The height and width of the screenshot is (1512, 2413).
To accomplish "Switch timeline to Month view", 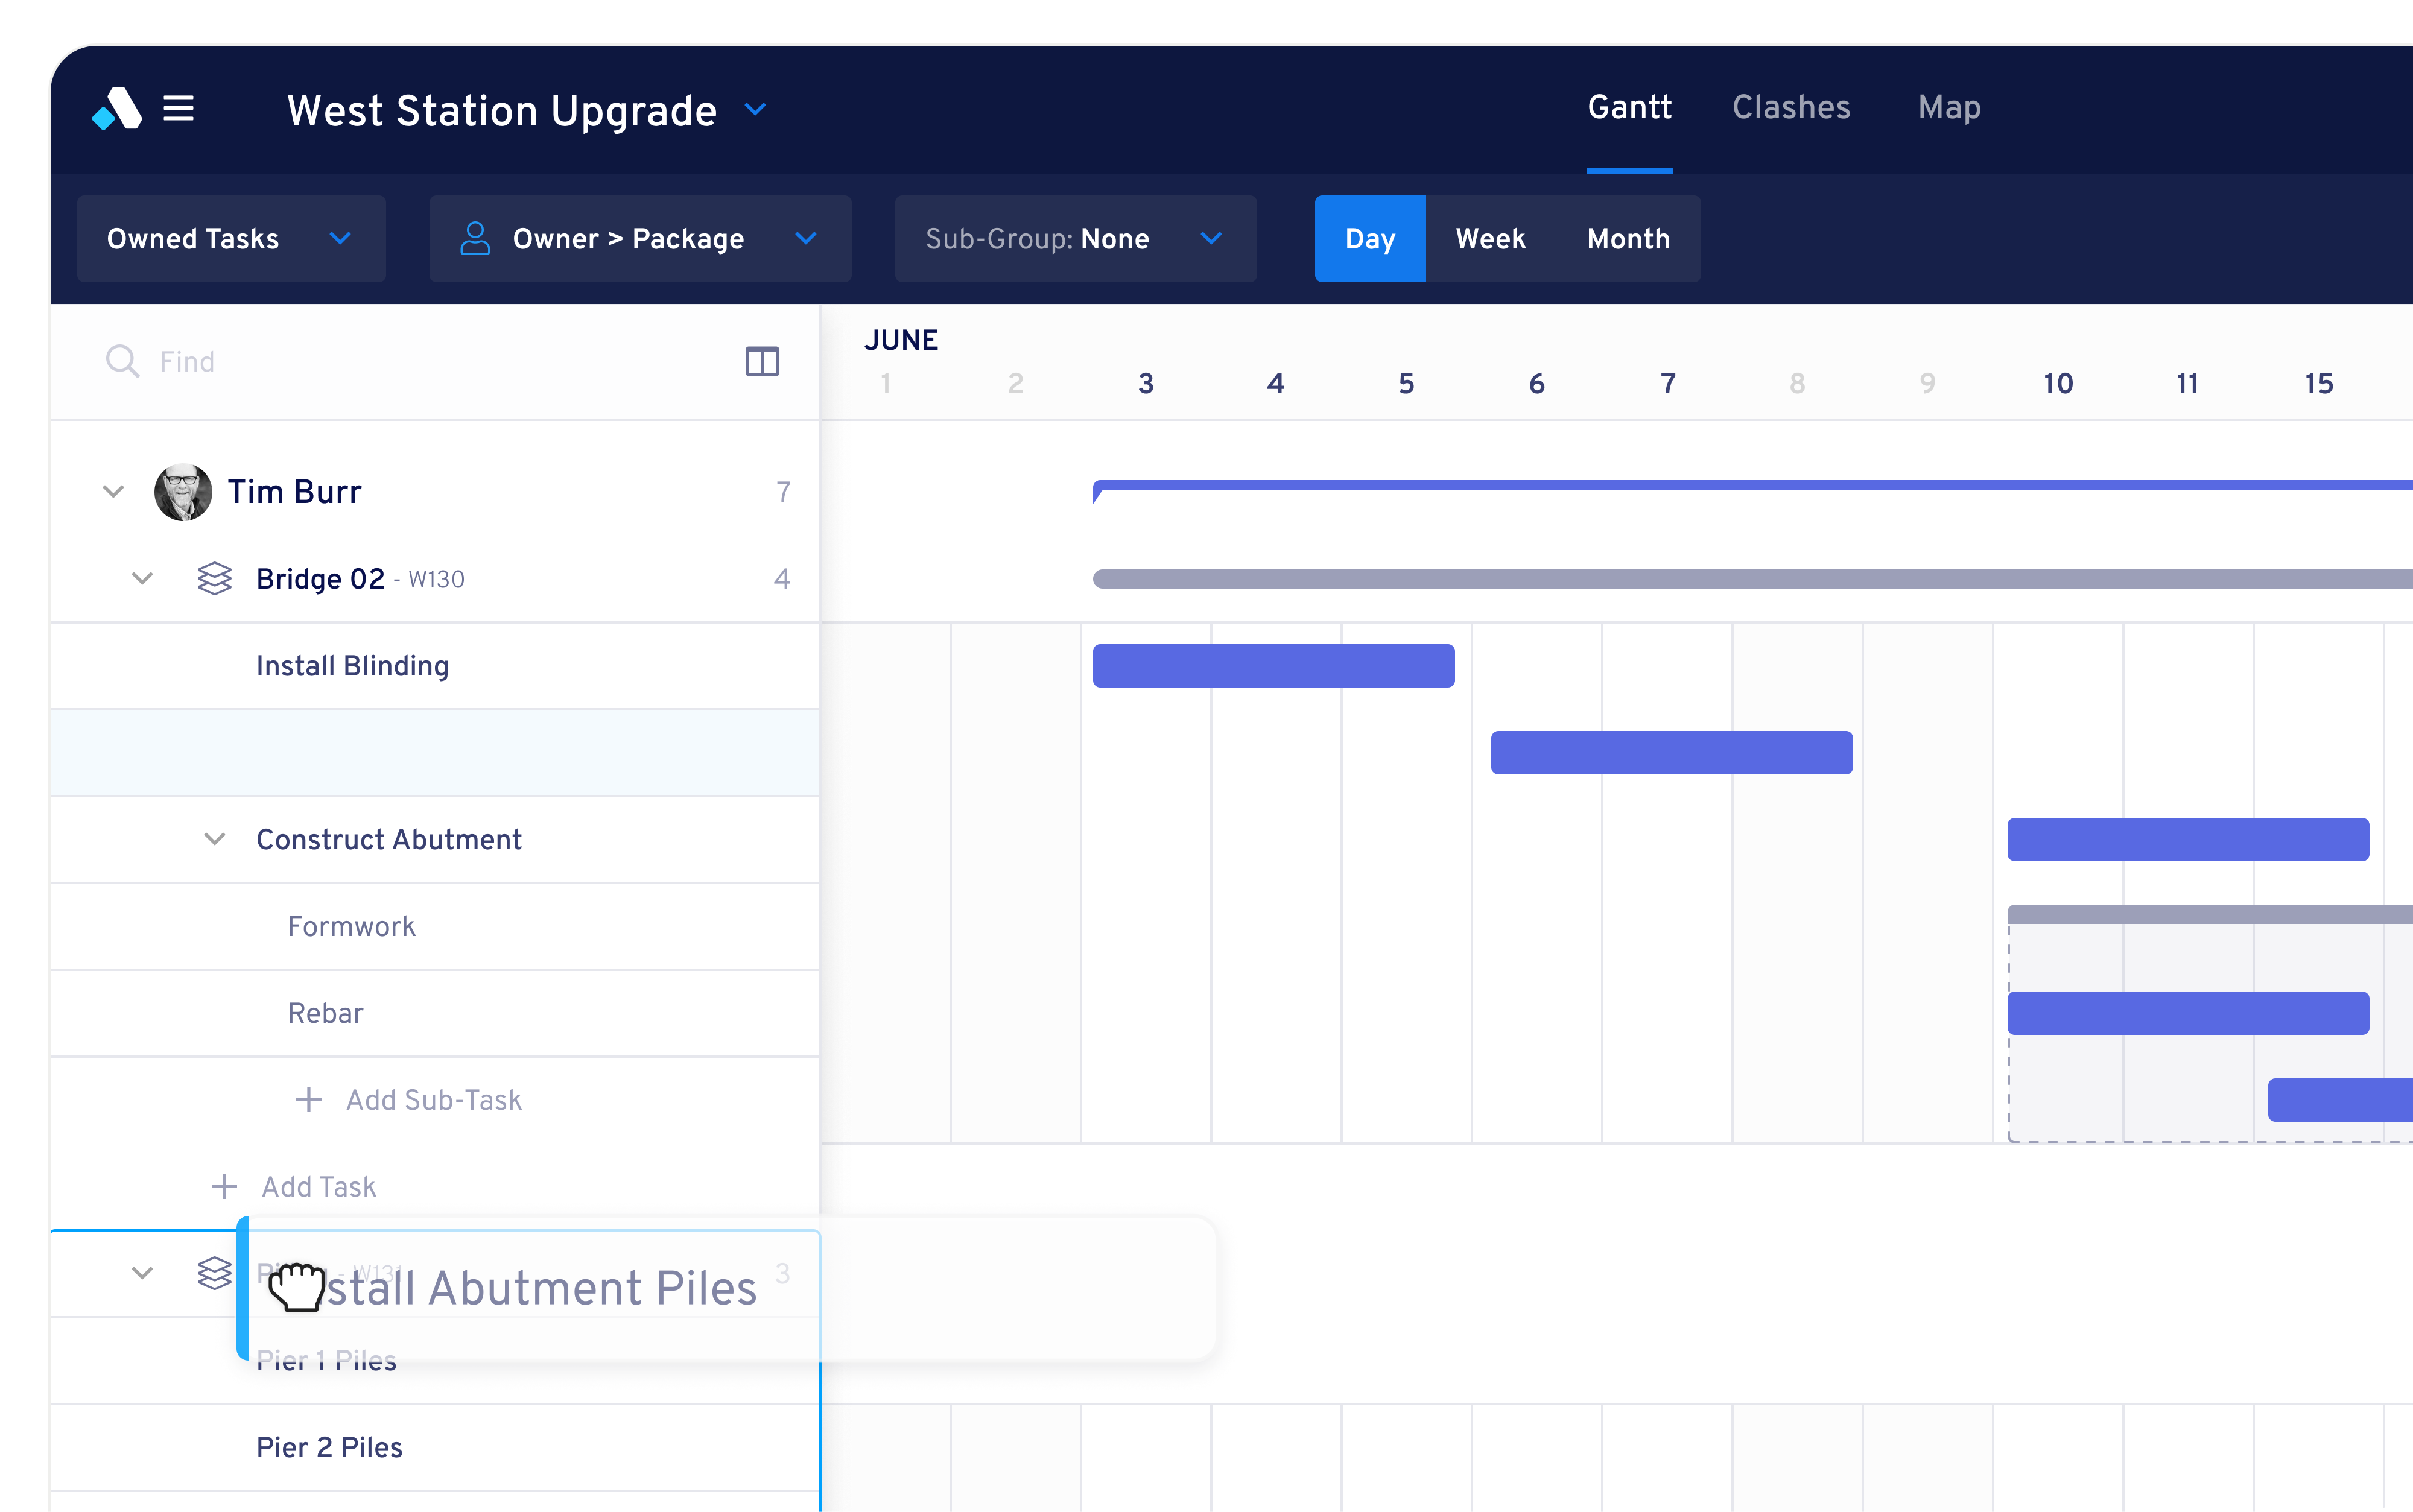I will pos(1628,239).
